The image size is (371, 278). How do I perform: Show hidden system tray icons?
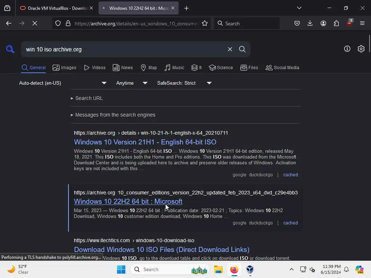point(292,269)
